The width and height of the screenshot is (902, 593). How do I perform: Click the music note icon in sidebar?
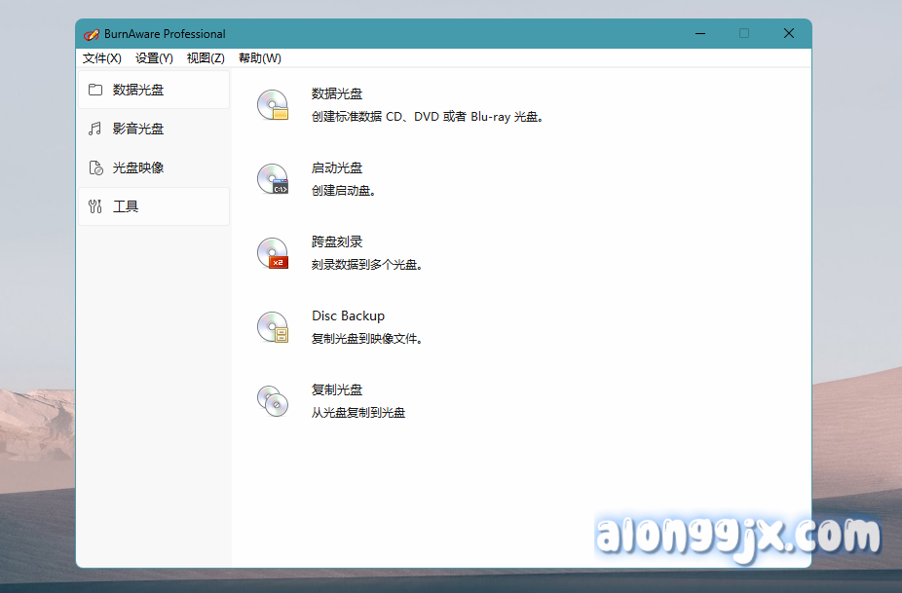click(95, 129)
